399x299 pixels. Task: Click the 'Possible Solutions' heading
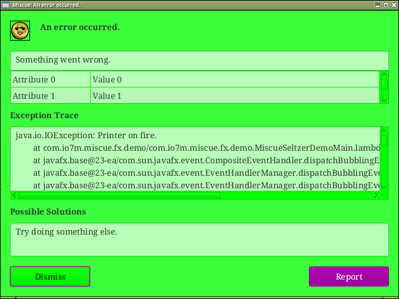click(48, 211)
